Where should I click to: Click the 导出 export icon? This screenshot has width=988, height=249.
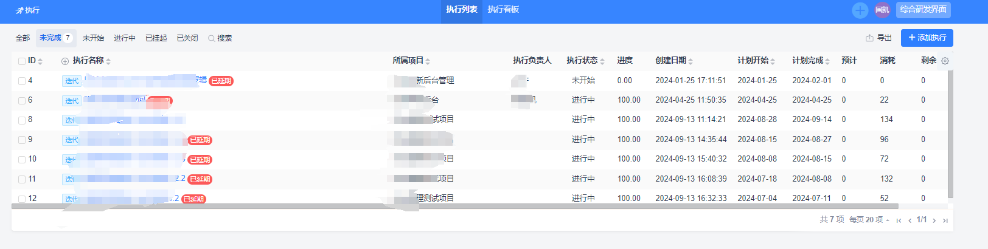pos(869,38)
